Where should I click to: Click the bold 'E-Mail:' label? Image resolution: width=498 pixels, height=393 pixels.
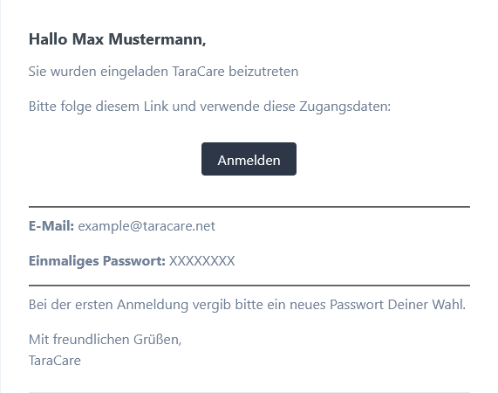(51, 226)
